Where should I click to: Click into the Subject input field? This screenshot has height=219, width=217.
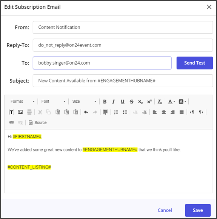123,81
